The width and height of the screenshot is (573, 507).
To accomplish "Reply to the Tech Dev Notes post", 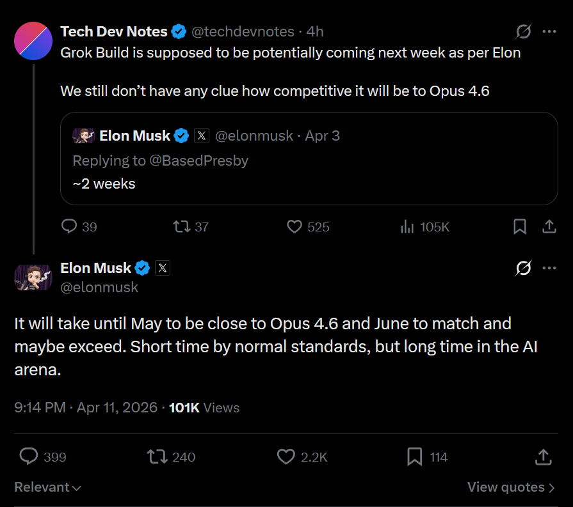I will click(x=69, y=227).
